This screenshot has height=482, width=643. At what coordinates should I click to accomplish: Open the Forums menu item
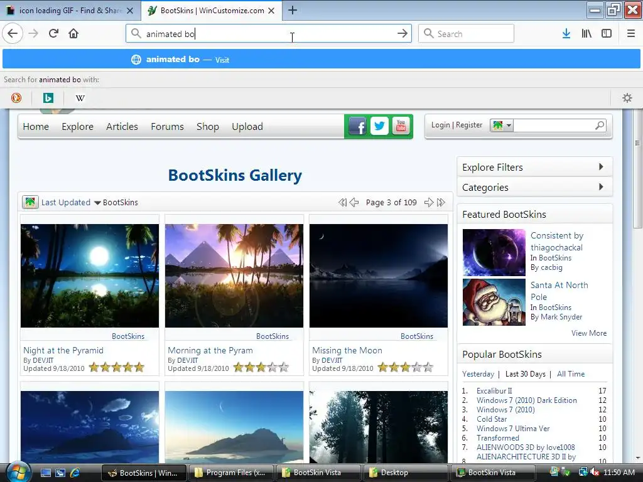pyautogui.click(x=167, y=127)
